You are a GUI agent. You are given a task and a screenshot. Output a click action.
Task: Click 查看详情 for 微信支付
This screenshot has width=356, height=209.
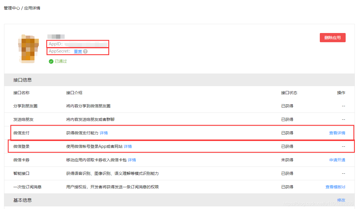337,133
